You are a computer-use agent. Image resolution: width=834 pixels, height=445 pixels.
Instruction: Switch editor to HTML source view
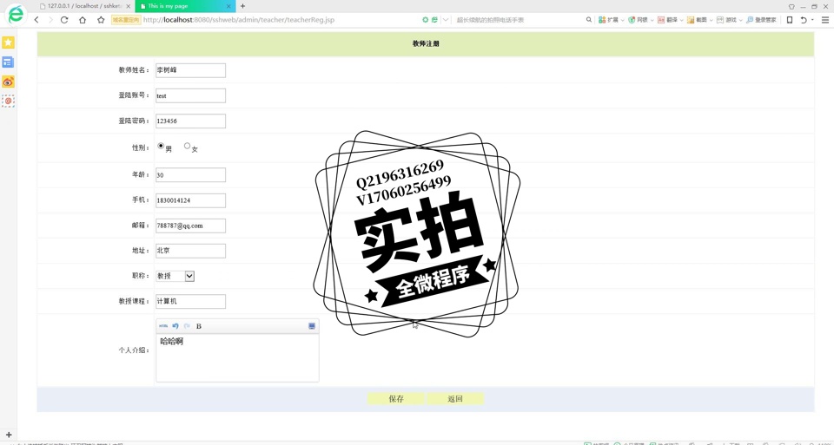click(163, 326)
